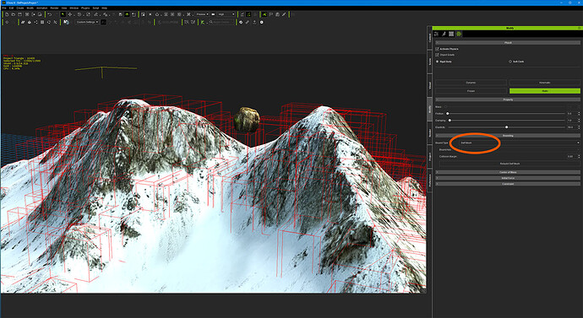583x318 pixels.
Task: Select the Rigid Body radio button
Action: tap(438, 62)
